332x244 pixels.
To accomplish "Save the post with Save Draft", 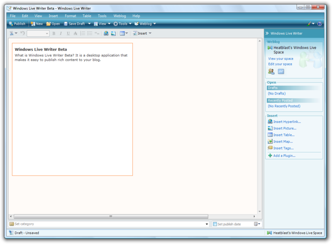I will pyautogui.click(x=74, y=24).
